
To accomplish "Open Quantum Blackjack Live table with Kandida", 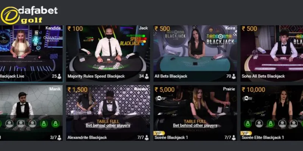I will (31, 53).
